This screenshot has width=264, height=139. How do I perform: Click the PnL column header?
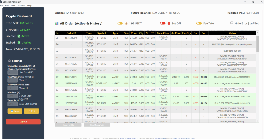point(204,33)
